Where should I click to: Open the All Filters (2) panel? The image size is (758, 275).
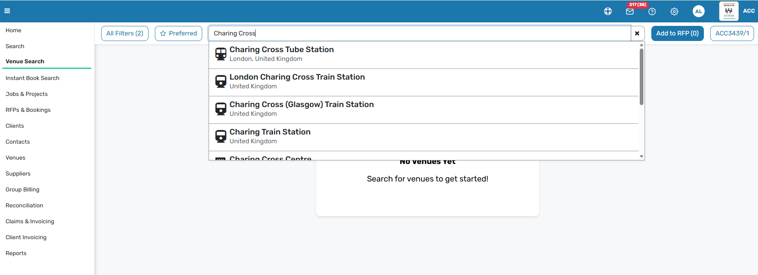pos(125,33)
